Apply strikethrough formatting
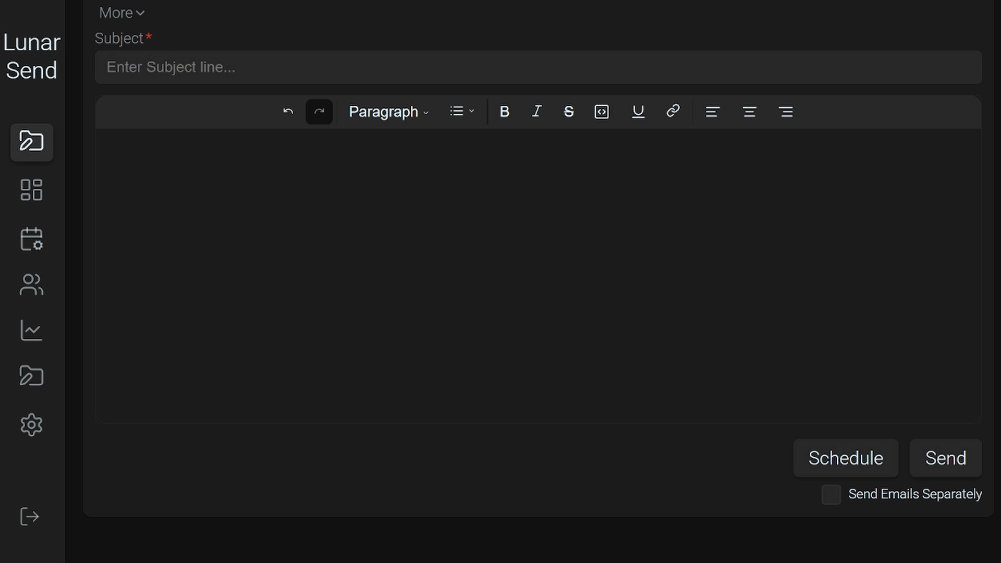Viewport: 1001px width, 563px height. point(569,112)
